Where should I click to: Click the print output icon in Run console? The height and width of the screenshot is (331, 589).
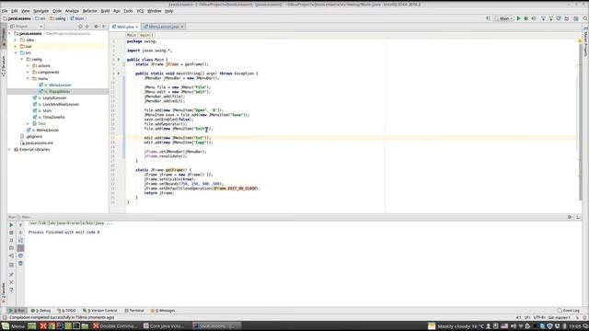click(20, 256)
